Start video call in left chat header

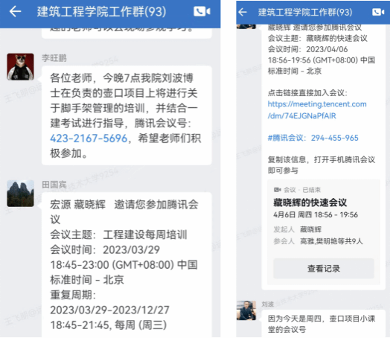point(202,11)
